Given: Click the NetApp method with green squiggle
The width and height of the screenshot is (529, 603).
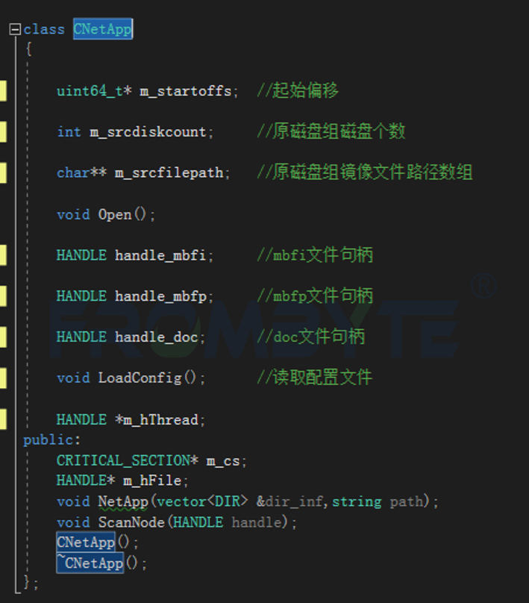Looking at the screenshot, I should tap(123, 502).
